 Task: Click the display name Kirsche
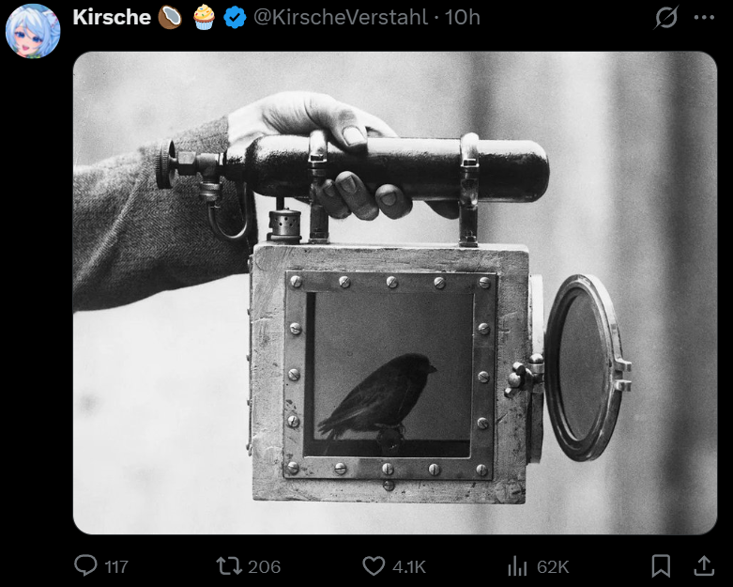(x=112, y=17)
